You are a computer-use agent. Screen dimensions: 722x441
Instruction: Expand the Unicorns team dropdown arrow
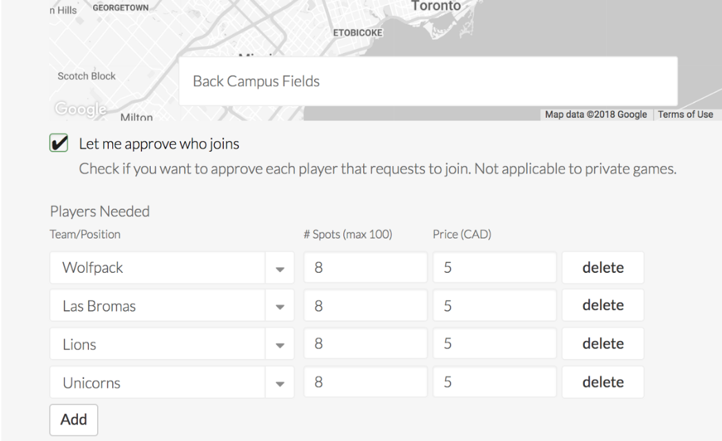click(x=280, y=383)
